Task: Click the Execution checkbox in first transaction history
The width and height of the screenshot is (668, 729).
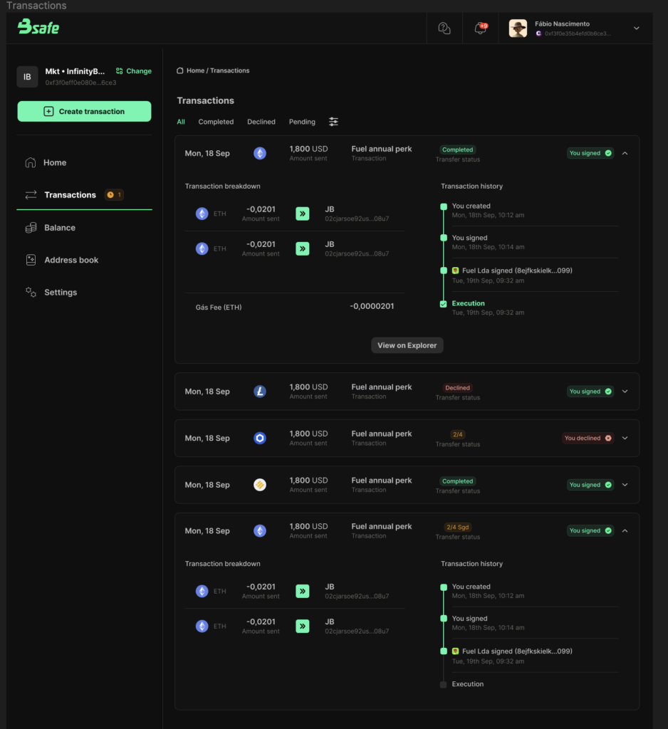Action: tap(444, 304)
